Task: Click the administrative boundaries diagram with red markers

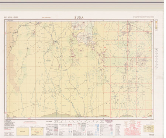Action: point(37,131)
